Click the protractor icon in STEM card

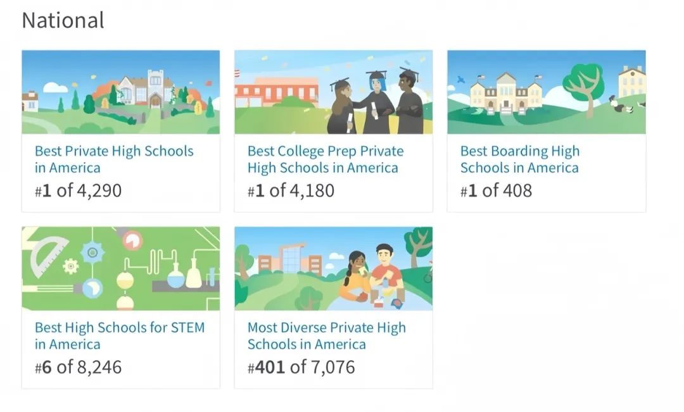[47, 255]
